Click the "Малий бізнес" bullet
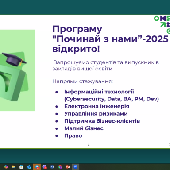 84,128
